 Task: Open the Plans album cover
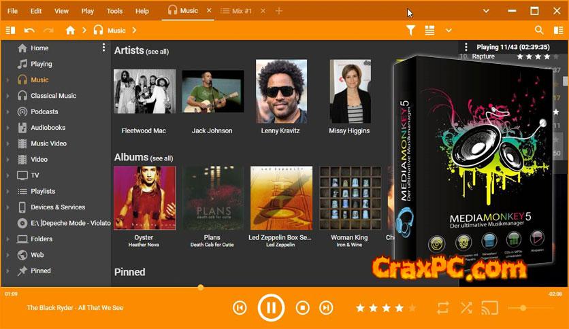click(x=212, y=198)
